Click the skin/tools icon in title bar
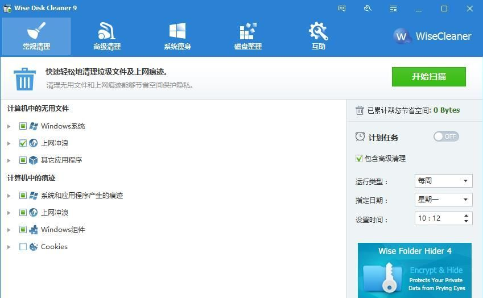Image resolution: width=483 pixels, height=298 pixels. (368, 9)
